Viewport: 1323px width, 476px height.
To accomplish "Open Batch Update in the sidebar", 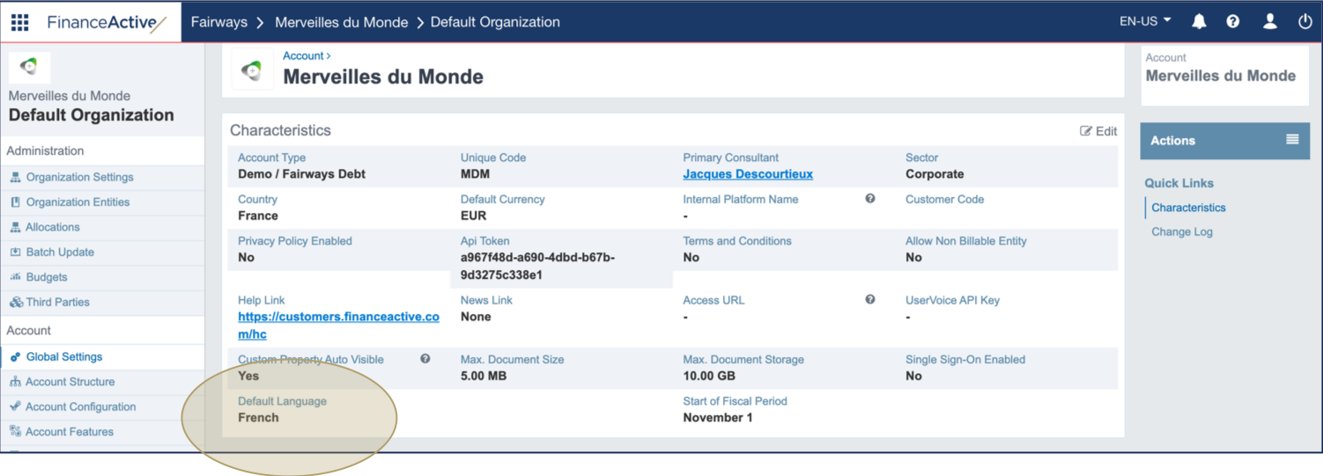I will click(60, 253).
